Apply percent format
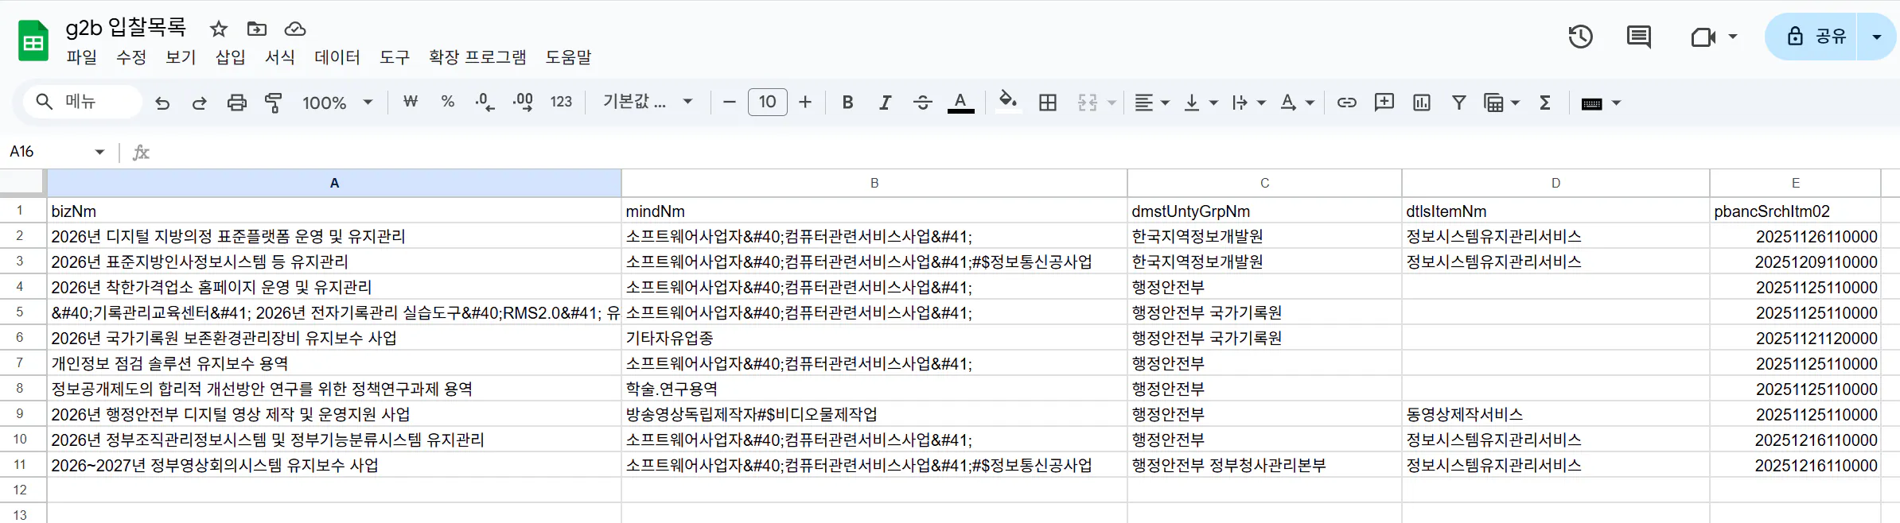Viewport: 1900px width, 523px height. click(x=448, y=102)
